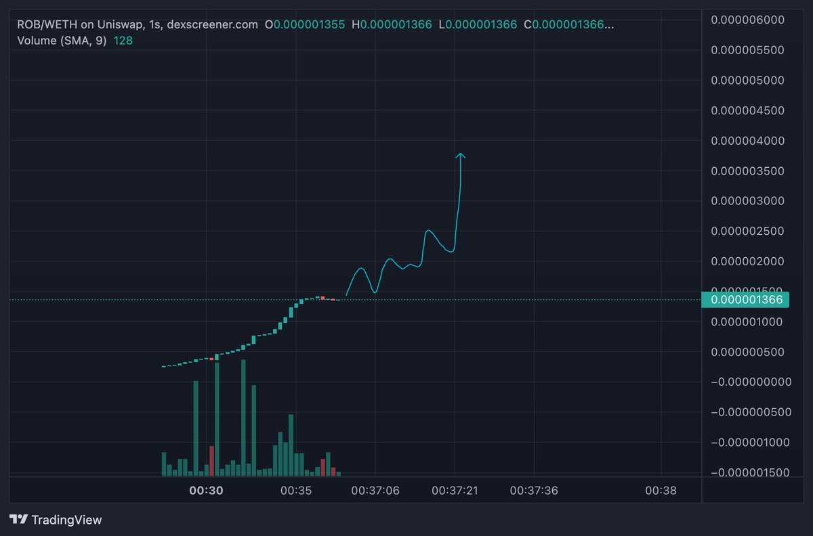This screenshot has width=813, height=536.
Task: Click the open price value 0.000001355
Action: tap(309, 24)
